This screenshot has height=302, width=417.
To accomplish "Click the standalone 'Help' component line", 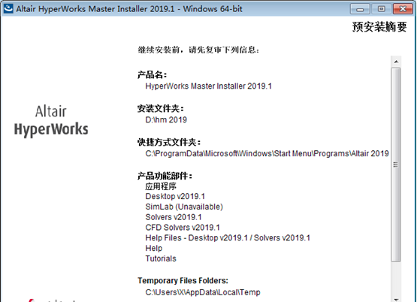I will point(154,249).
